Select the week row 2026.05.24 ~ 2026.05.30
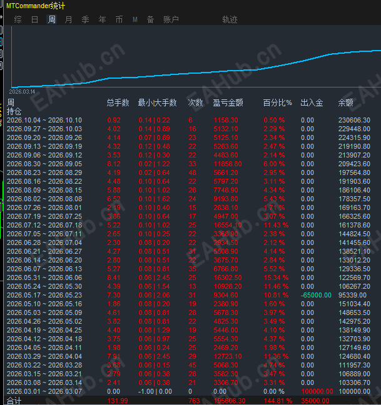The height and width of the screenshot is (405, 381). point(188,287)
